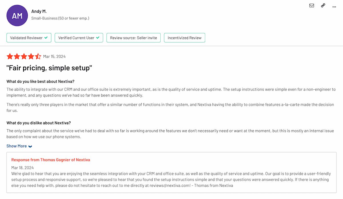Select the Review source: Seller invite badge
This screenshot has height=199, width=343.
tap(133, 37)
